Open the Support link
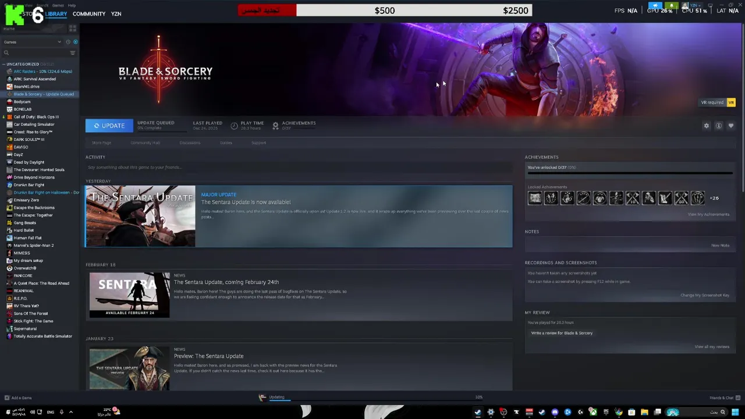The width and height of the screenshot is (745, 419). [x=258, y=143]
